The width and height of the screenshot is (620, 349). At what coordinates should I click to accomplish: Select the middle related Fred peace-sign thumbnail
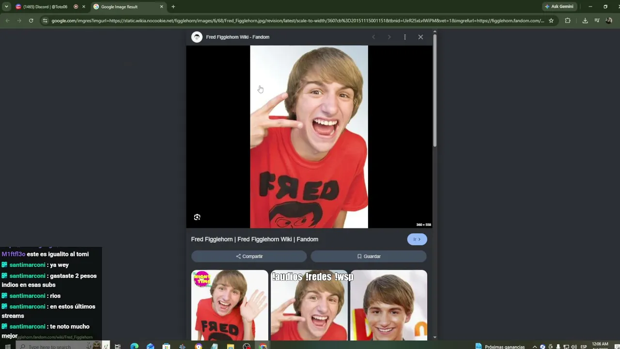(x=309, y=305)
